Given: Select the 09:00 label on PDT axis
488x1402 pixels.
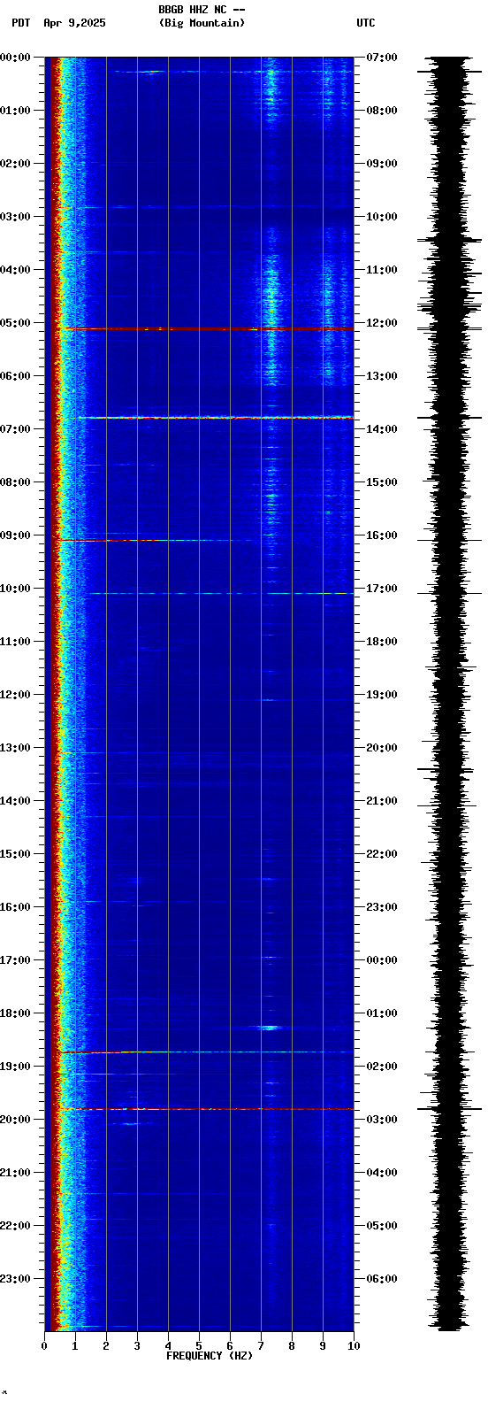Looking at the screenshot, I should point(15,535).
